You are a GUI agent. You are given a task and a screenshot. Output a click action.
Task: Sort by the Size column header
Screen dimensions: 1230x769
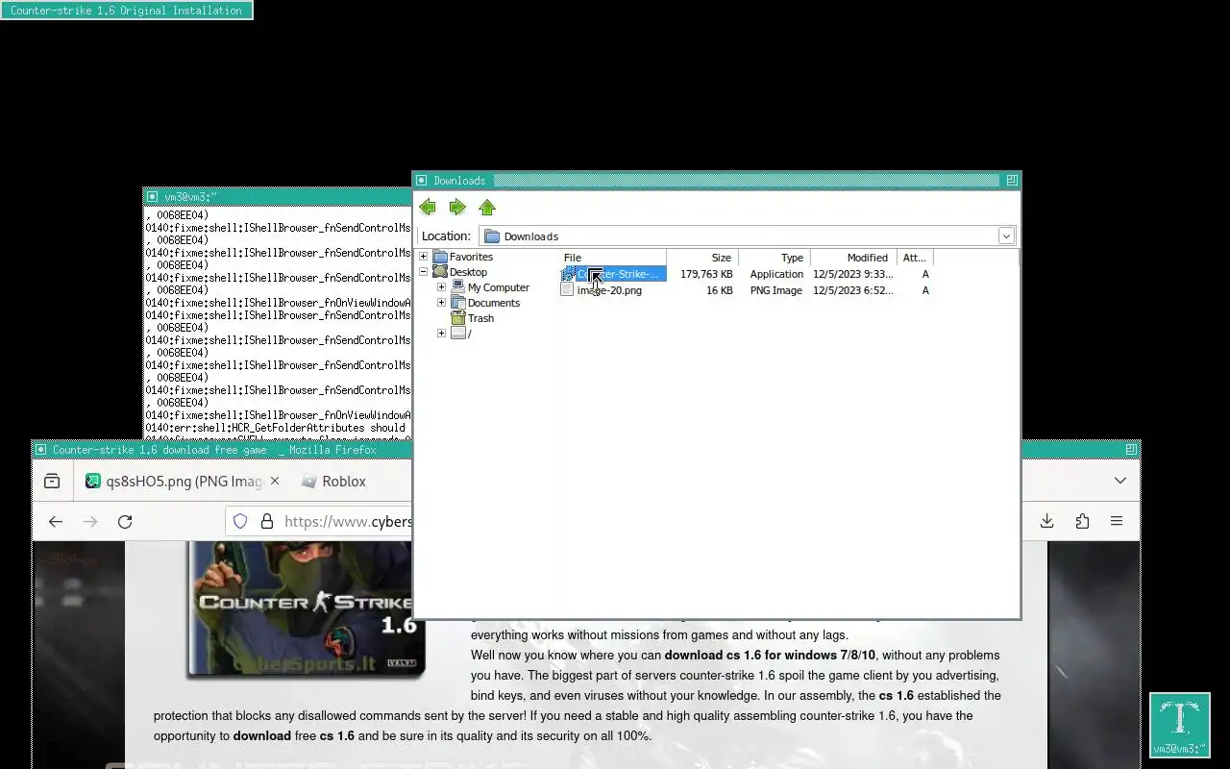[x=703, y=258]
